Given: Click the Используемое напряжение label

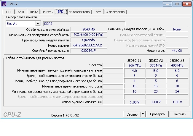Looking at the screenshot, I should coord(82,102).
